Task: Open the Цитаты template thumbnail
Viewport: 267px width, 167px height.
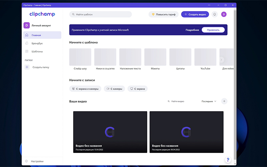Action: tap(180, 57)
